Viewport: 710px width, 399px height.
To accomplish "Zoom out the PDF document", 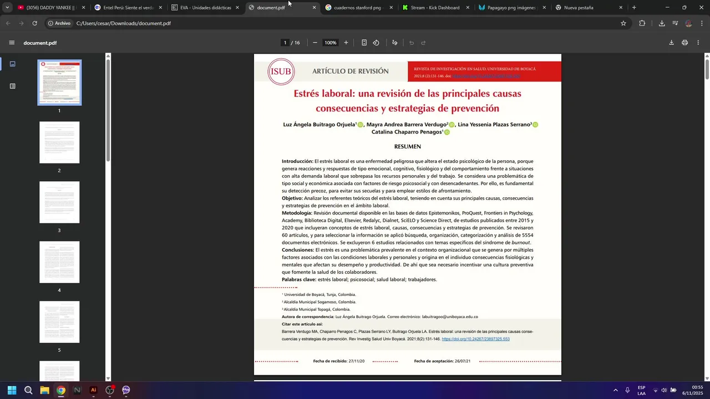I will pos(315,43).
